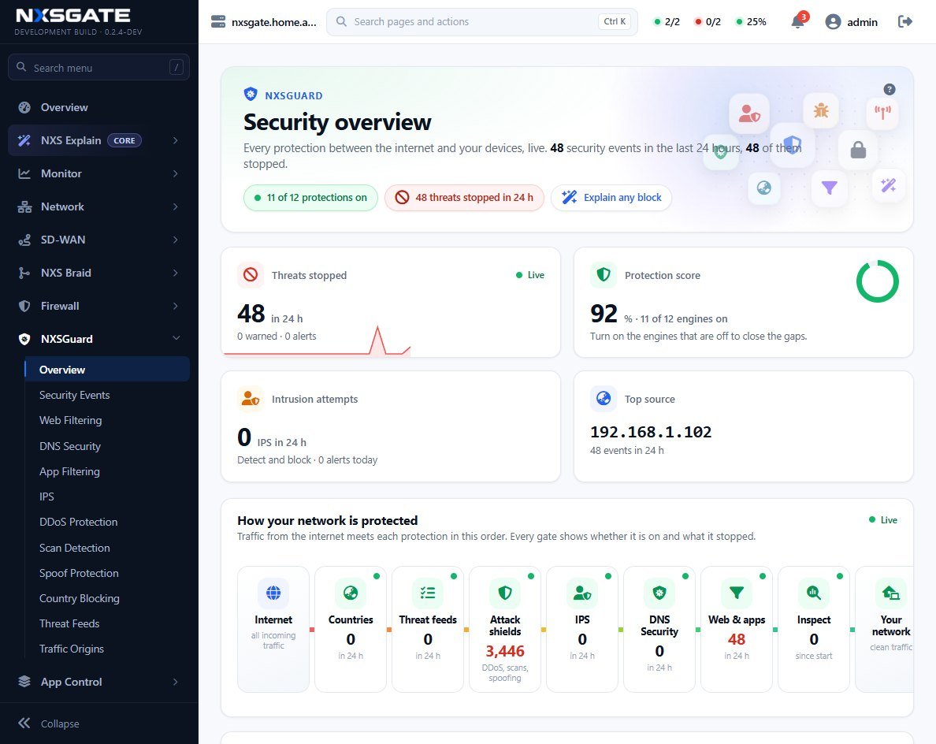
Task: Open the nxsgate.home host selector
Action: tap(264, 22)
